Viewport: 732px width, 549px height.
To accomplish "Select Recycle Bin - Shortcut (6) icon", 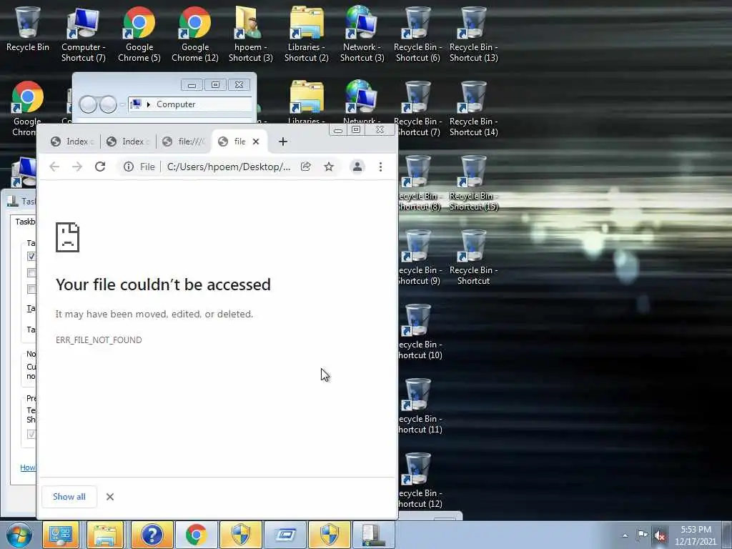I will click(x=417, y=34).
